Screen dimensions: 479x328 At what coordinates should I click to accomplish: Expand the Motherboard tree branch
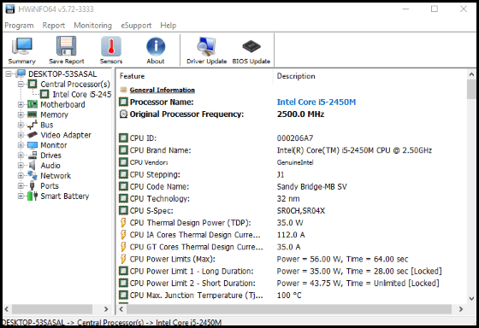tap(21, 105)
